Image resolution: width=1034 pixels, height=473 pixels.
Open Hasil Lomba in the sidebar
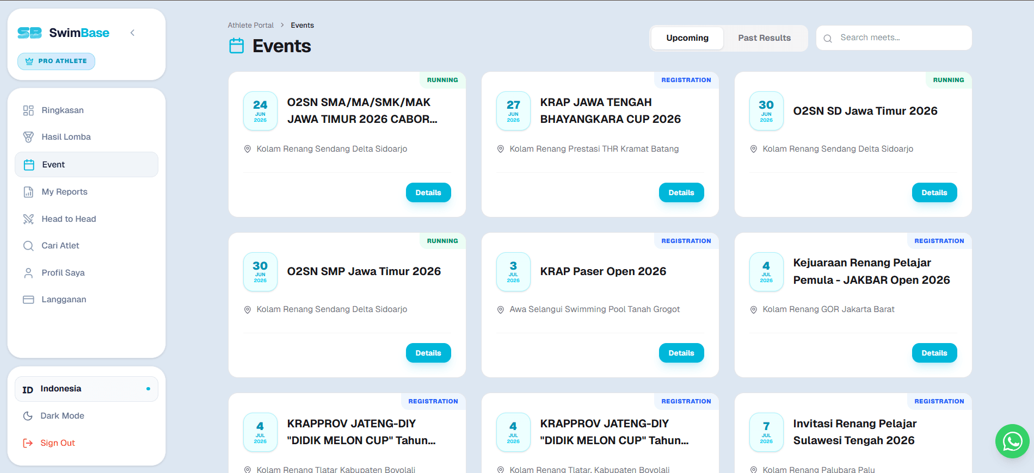click(x=87, y=137)
